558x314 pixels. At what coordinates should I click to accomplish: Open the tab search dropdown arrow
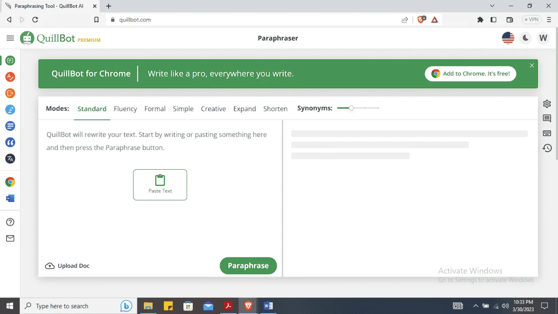pos(492,6)
